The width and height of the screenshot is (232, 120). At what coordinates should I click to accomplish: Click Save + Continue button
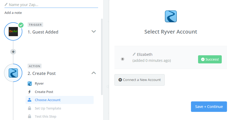209,107
